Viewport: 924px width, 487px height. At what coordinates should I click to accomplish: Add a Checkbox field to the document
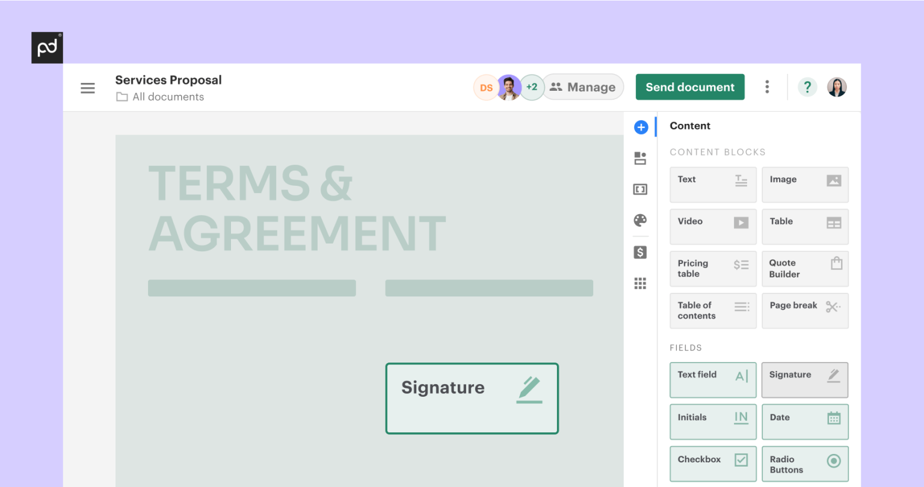pyautogui.click(x=713, y=464)
